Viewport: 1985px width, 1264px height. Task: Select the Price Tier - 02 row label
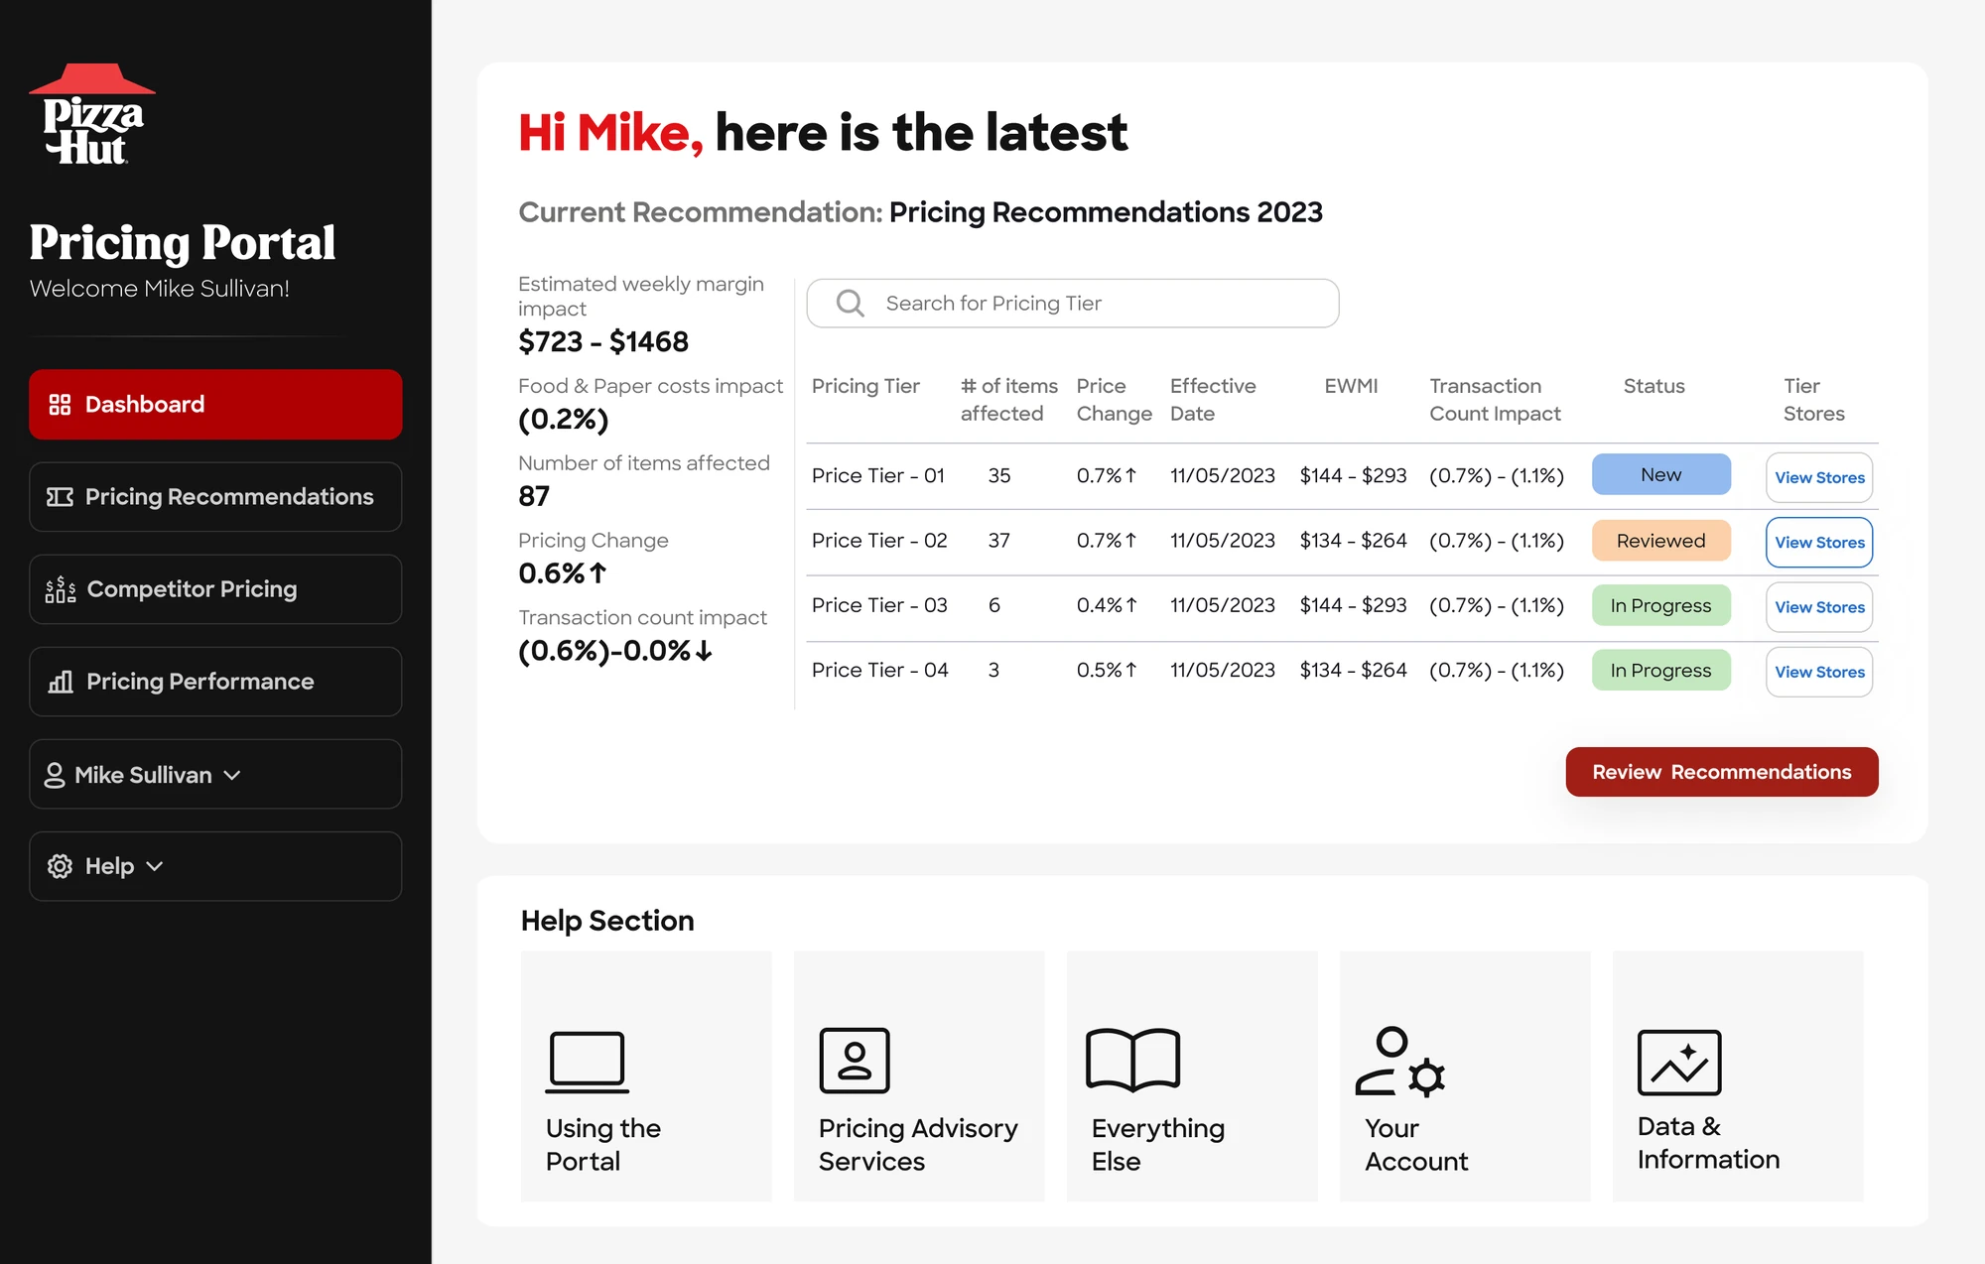click(x=879, y=541)
